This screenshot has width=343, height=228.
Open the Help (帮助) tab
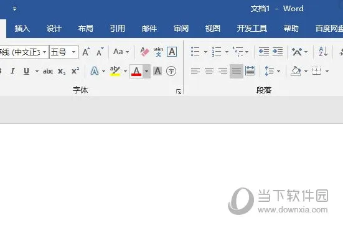coord(291,29)
